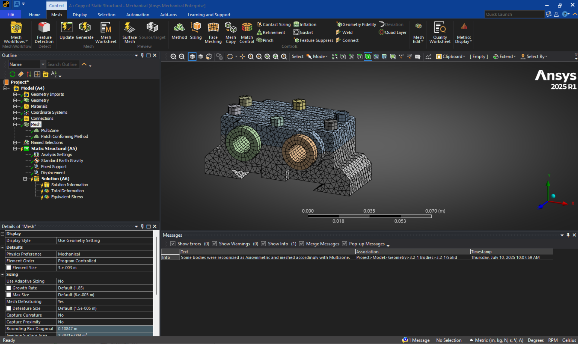Generate the mesh using the Generate icon

85,32
